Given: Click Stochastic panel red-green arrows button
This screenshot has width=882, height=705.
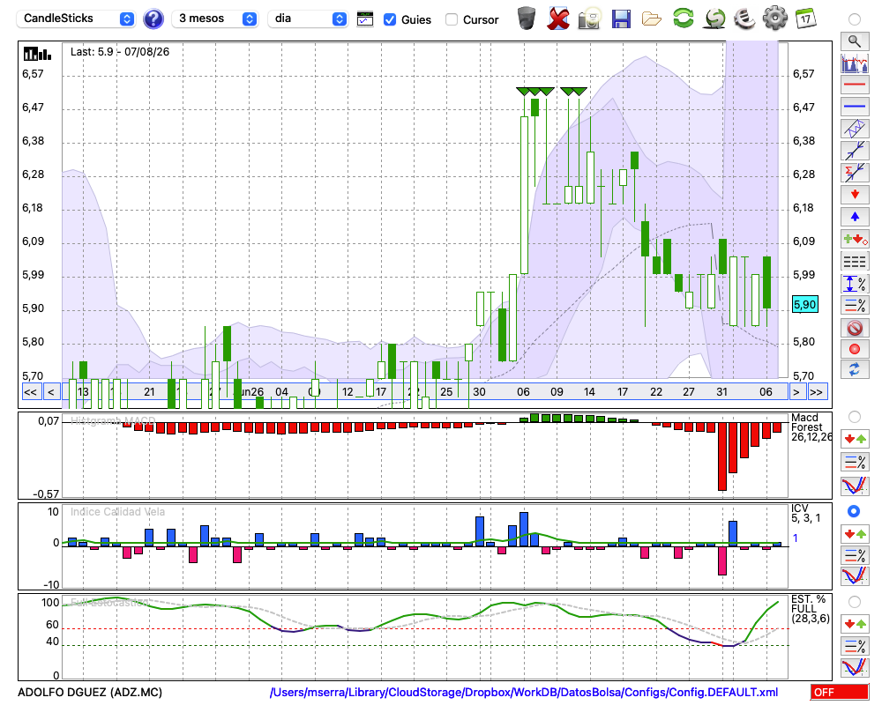Looking at the screenshot, I should tap(855, 624).
